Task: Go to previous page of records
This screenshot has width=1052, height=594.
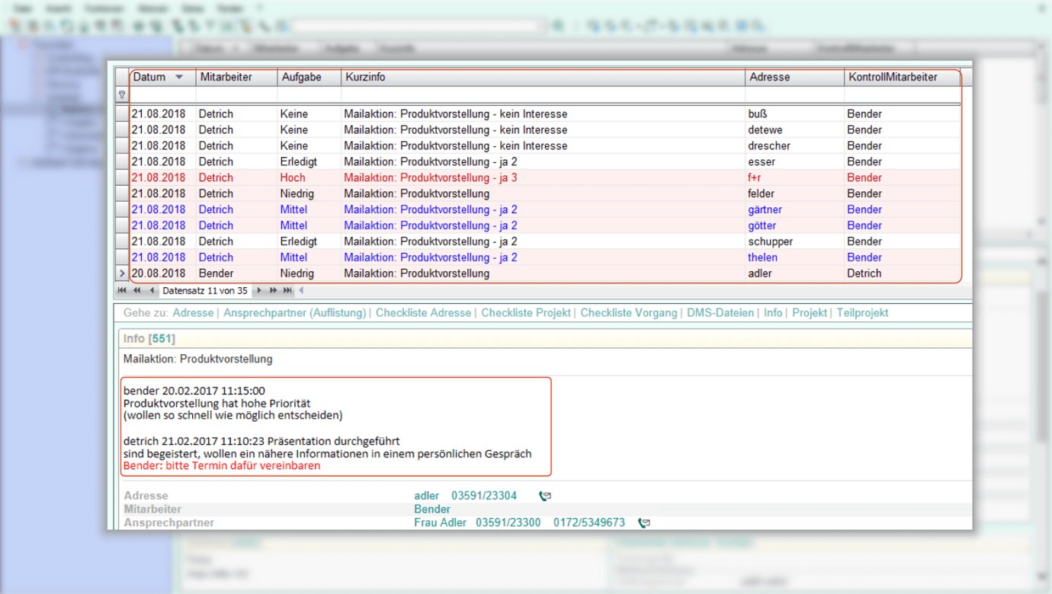Action: tap(136, 291)
